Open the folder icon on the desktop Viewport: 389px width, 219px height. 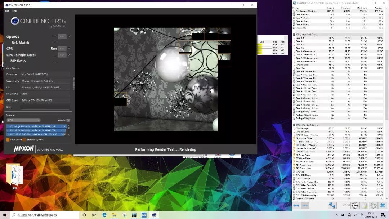point(15,175)
